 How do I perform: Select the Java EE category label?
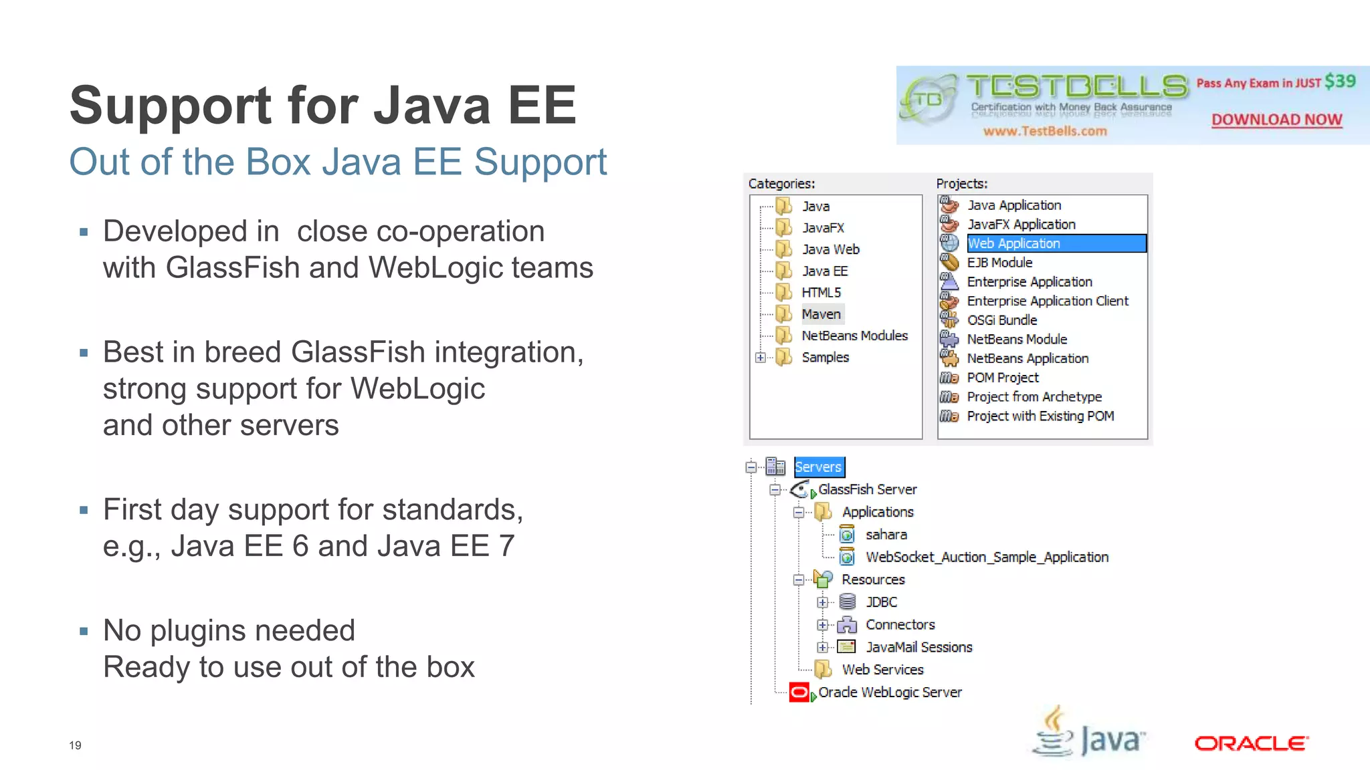825,271
